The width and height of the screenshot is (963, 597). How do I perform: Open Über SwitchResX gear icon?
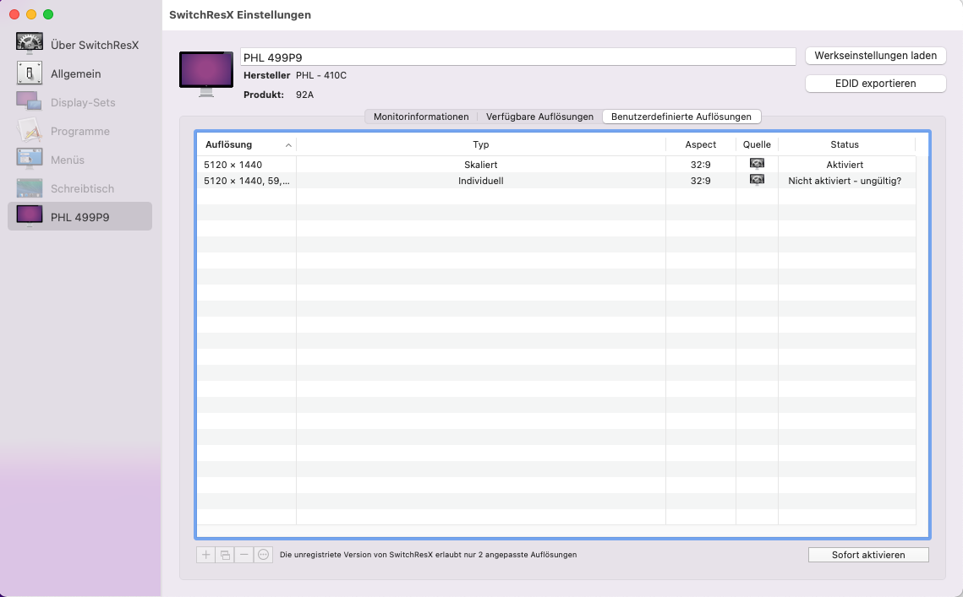[30, 44]
